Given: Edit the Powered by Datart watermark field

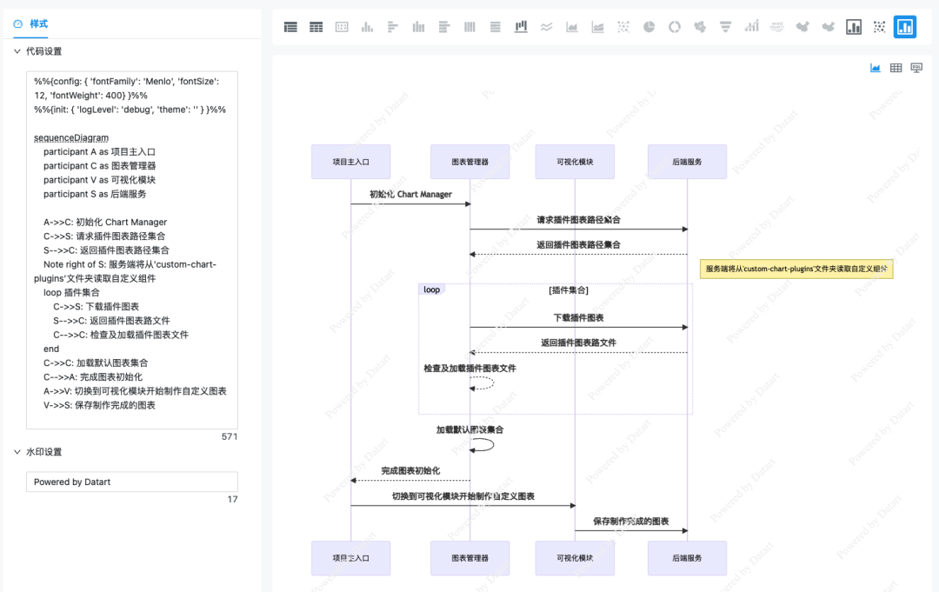Looking at the screenshot, I should click(132, 482).
